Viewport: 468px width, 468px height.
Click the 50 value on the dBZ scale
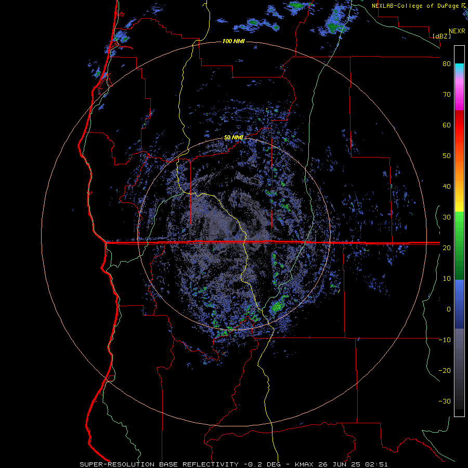click(x=447, y=156)
